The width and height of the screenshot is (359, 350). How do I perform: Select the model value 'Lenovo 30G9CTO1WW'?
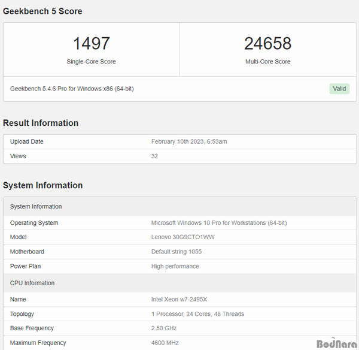[183, 237]
